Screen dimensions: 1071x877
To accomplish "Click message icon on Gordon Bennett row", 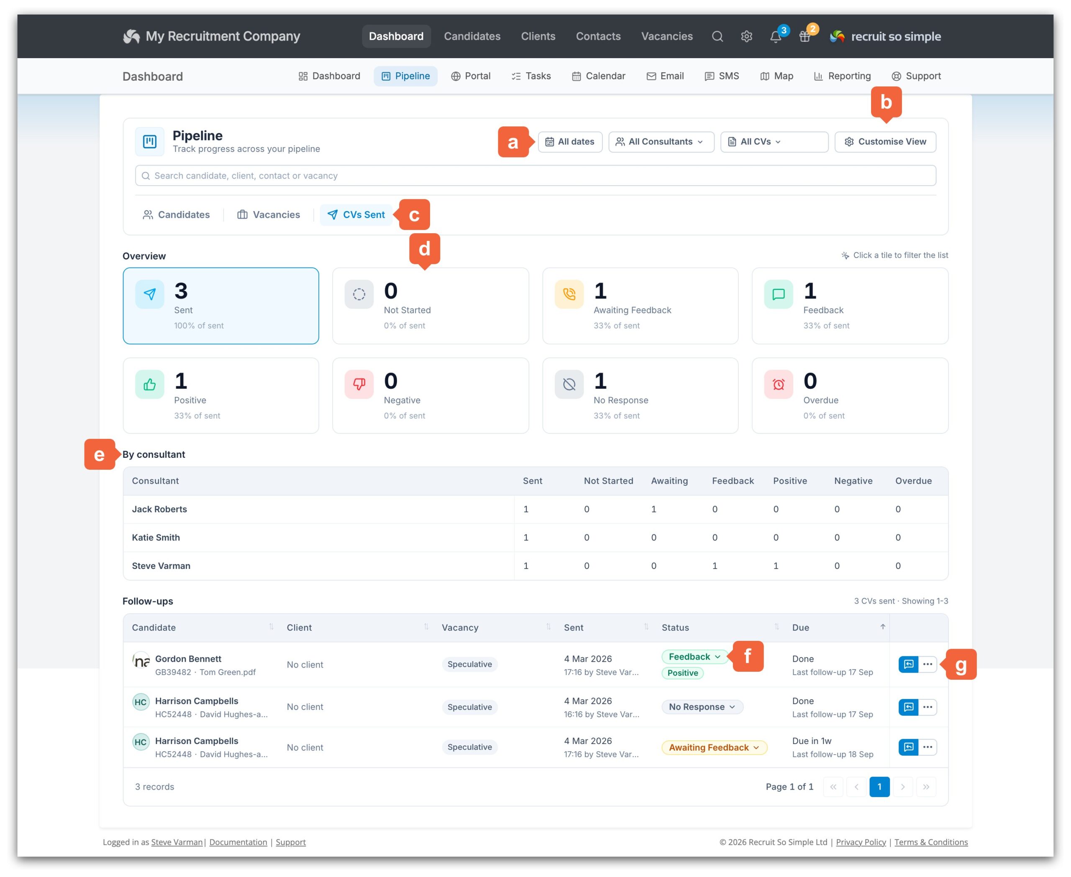I will (908, 664).
